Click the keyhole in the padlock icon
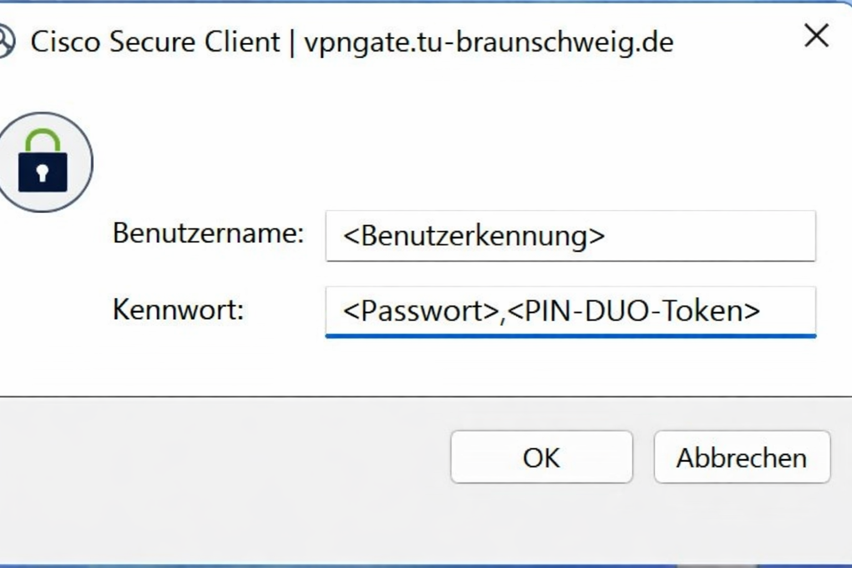Image resolution: width=852 pixels, height=568 pixels. pos(43,173)
